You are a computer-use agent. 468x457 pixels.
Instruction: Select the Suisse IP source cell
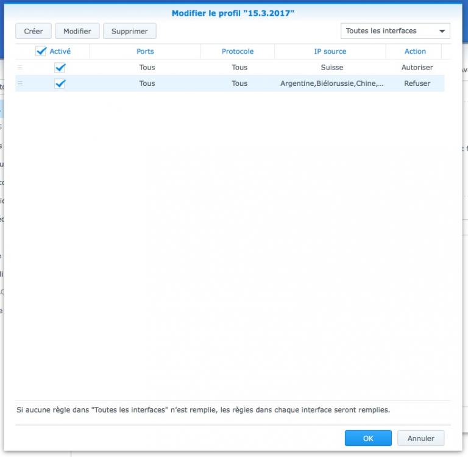[332, 68]
